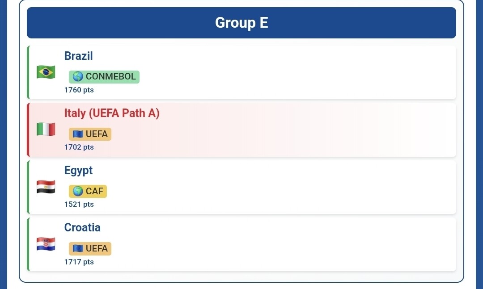Open the Croatia team name
The image size is (483, 289).
(82, 227)
